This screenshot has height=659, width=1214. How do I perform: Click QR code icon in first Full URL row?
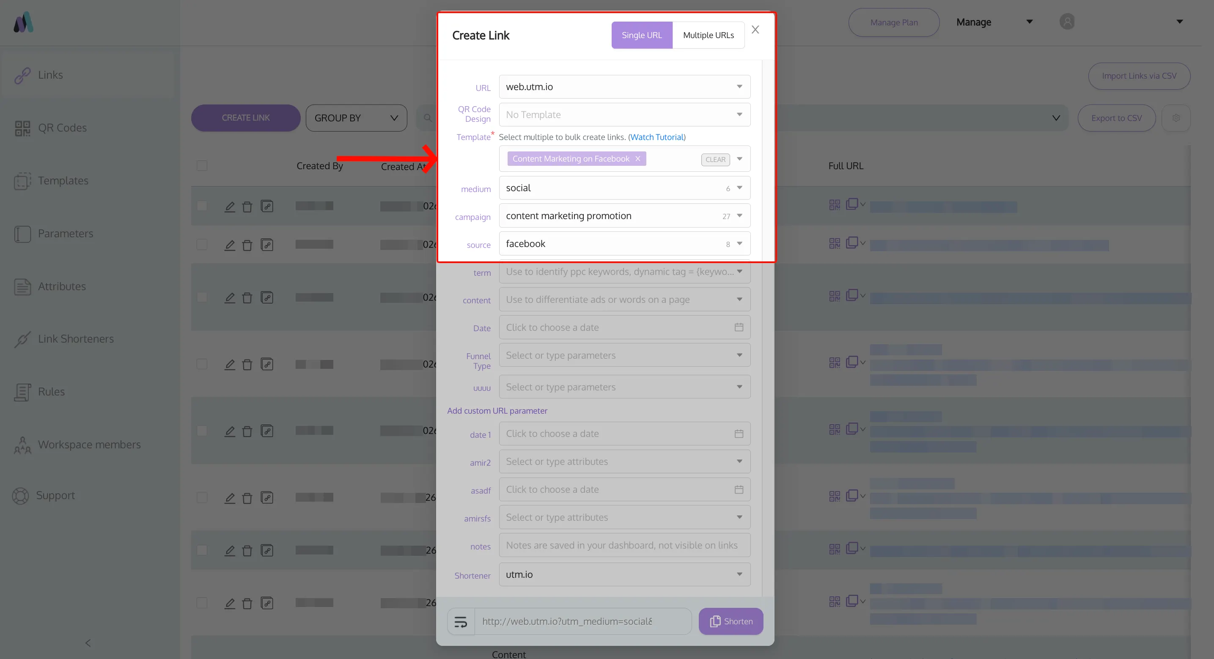[834, 205]
